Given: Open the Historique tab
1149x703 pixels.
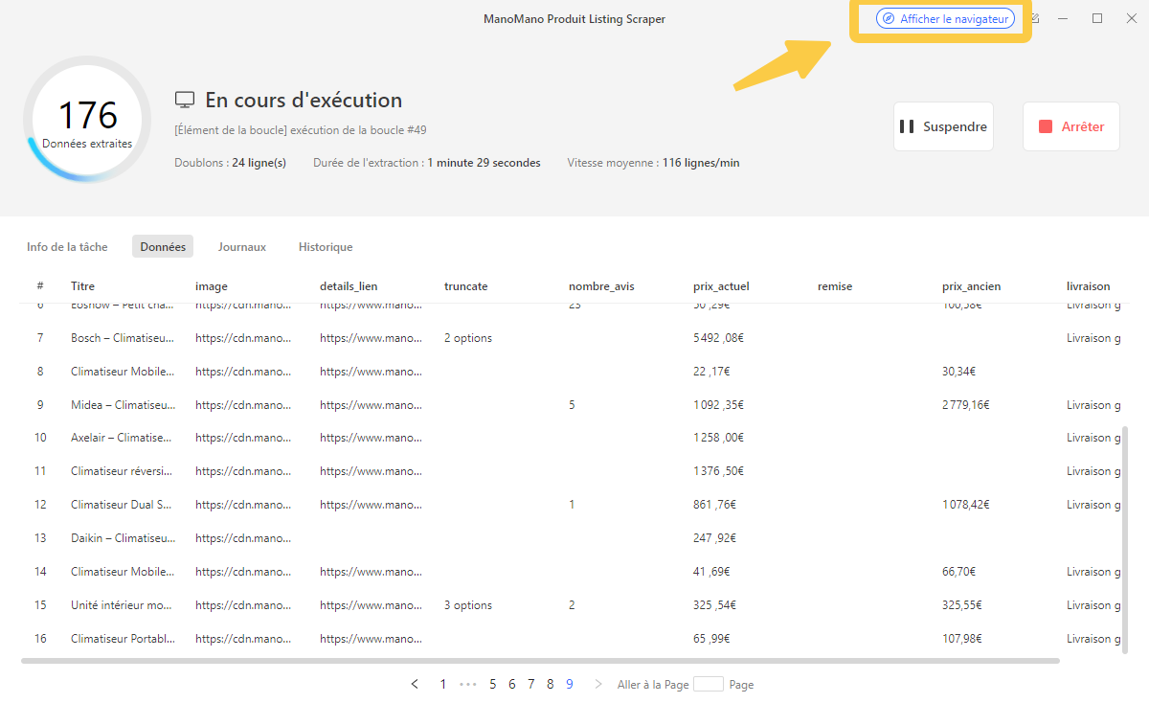Looking at the screenshot, I should (326, 247).
